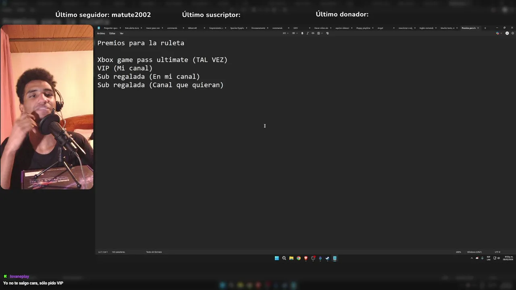Click 'Windows (CRLF)' line ending indicator
Viewport: 516px width, 290px height.
click(x=474, y=252)
